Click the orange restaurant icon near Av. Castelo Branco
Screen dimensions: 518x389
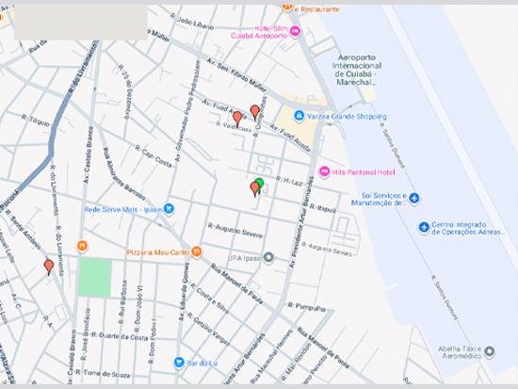pyautogui.click(x=82, y=246)
